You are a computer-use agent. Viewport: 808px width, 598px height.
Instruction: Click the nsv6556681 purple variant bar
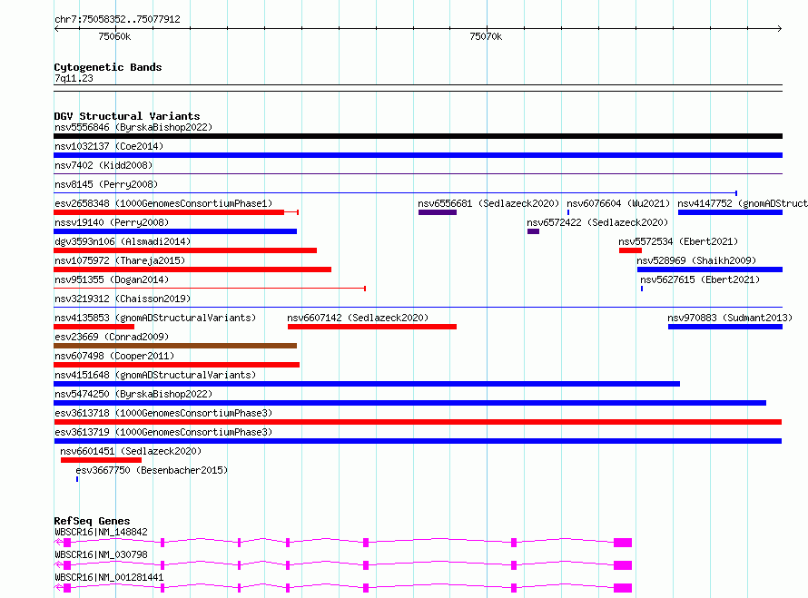pyautogui.click(x=437, y=212)
